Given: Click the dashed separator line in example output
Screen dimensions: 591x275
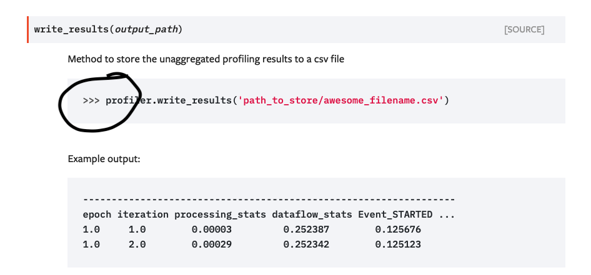Looking at the screenshot, I should tap(269, 200).
